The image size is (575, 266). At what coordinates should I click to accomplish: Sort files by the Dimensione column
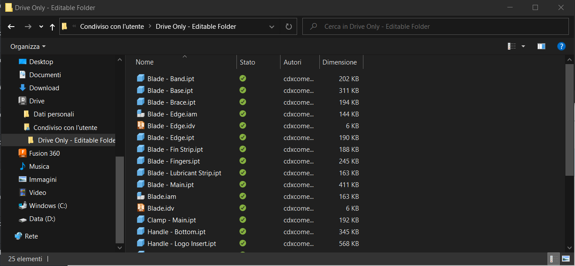pyautogui.click(x=339, y=62)
